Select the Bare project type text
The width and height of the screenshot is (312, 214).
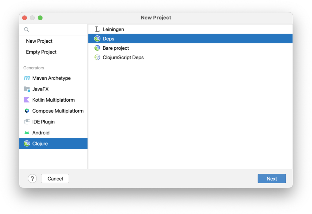coord(116,48)
